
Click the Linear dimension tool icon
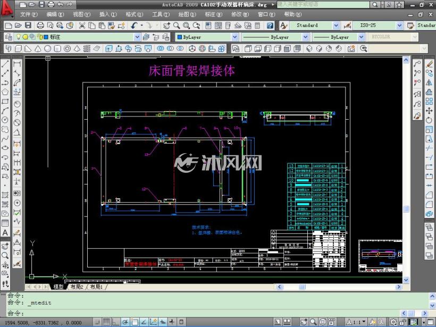(x=17, y=64)
